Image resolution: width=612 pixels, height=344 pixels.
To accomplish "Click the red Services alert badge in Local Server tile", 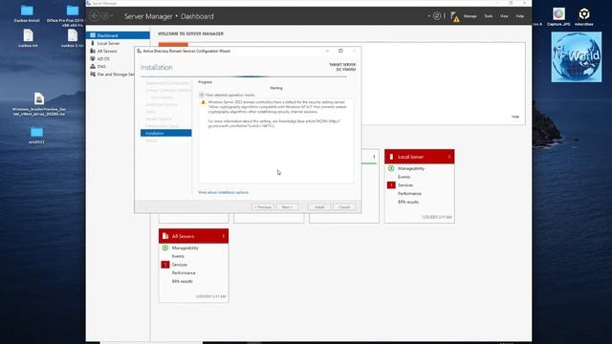I will pyautogui.click(x=391, y=185).
